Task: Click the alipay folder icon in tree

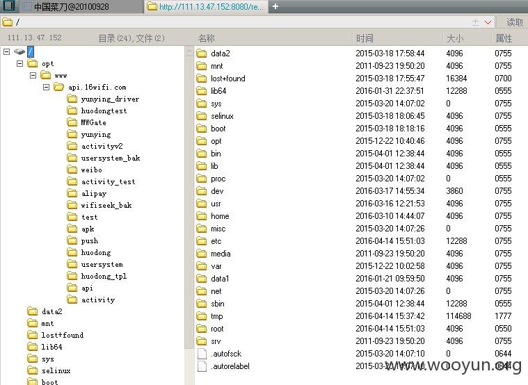Action: tap(72, 193)
